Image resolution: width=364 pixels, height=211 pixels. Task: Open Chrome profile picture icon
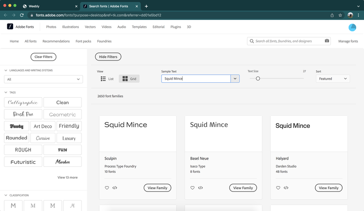click(350, 15)
